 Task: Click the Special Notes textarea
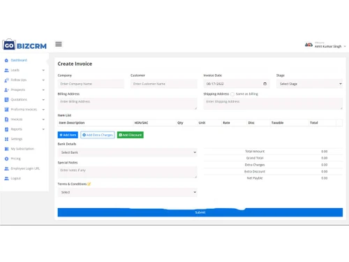pos(127,173)
